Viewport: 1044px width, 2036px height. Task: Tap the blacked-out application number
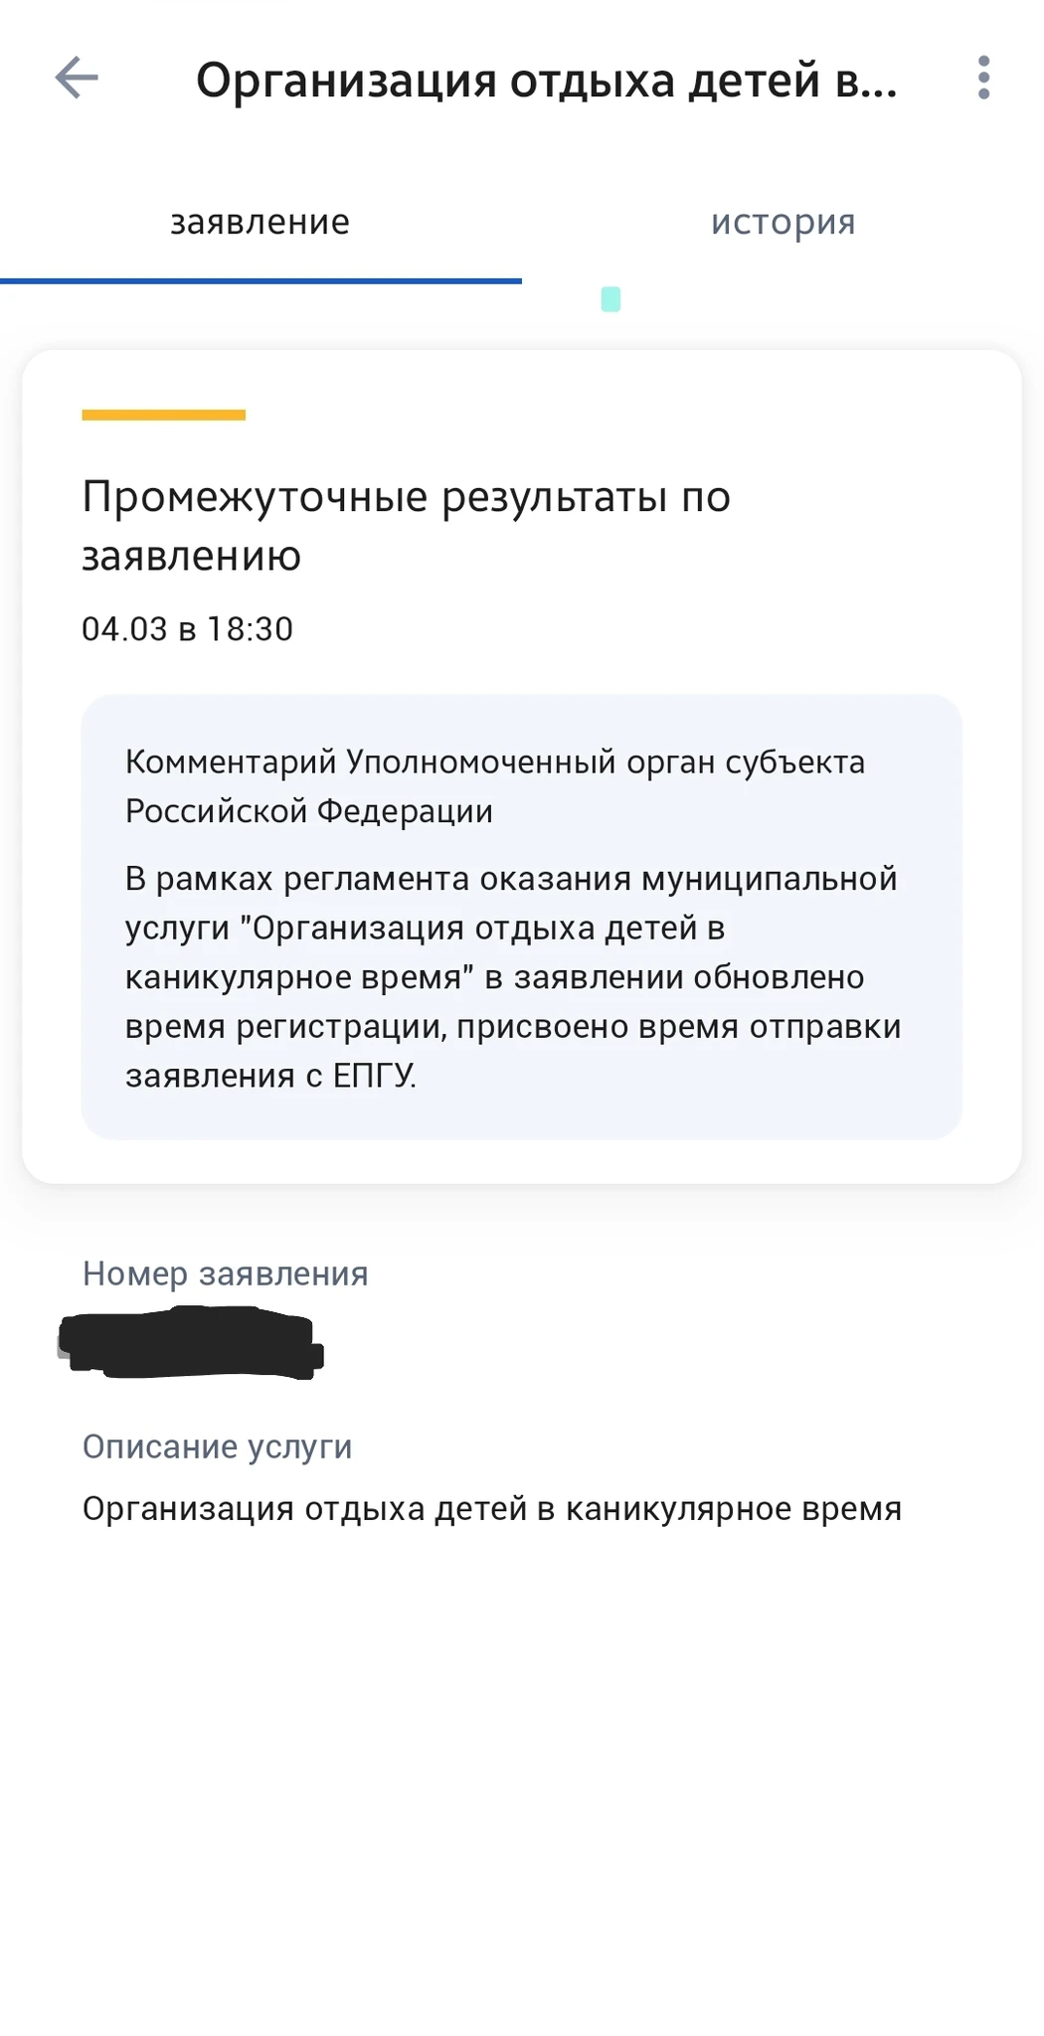191,1344
